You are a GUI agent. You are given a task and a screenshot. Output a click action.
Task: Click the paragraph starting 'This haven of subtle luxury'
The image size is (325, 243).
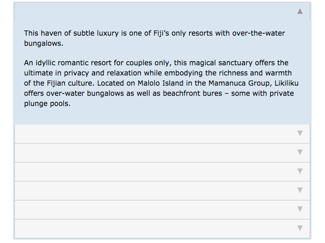click(x=154, y=38)
